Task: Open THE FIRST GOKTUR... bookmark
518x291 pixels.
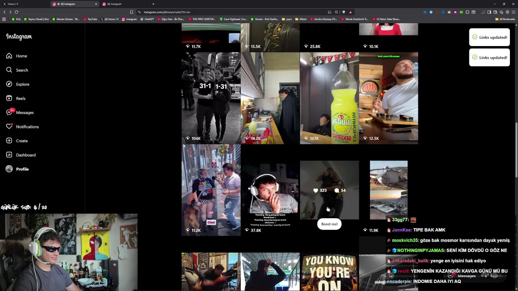Action: point(202,19)
